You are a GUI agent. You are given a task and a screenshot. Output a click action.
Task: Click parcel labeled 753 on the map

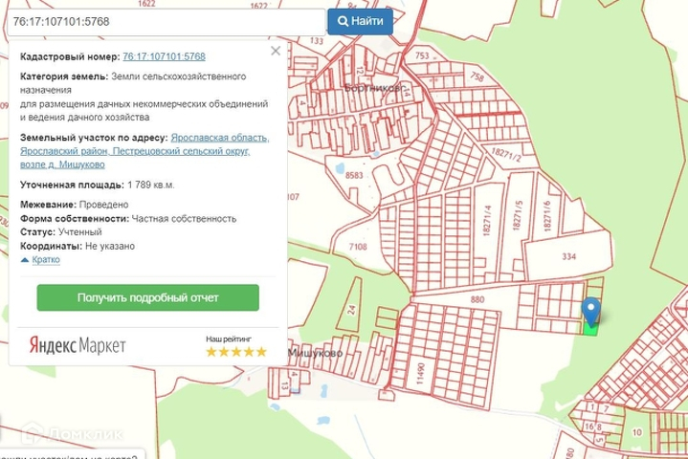pos(422,55)
